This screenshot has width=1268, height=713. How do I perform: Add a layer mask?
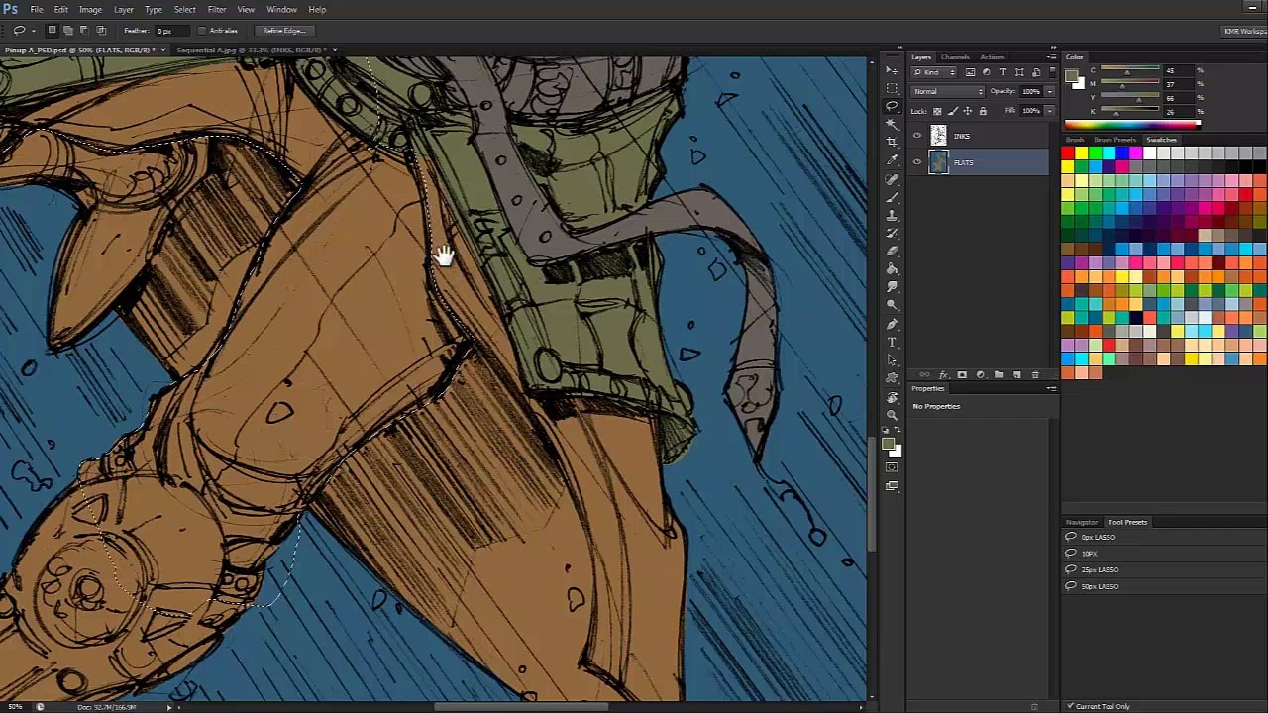coord(962,375)
